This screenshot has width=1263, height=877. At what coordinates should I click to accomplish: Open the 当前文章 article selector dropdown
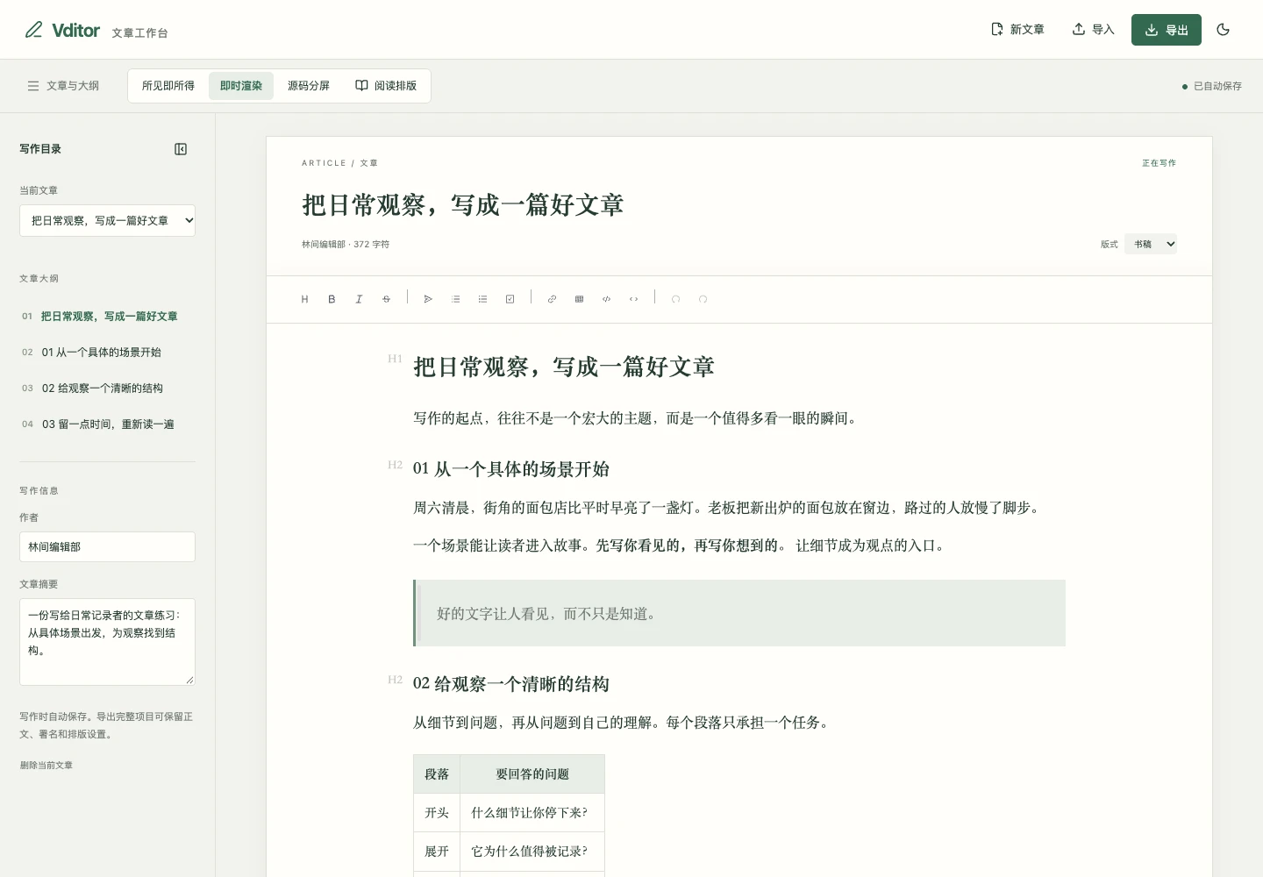pos(107,220)
